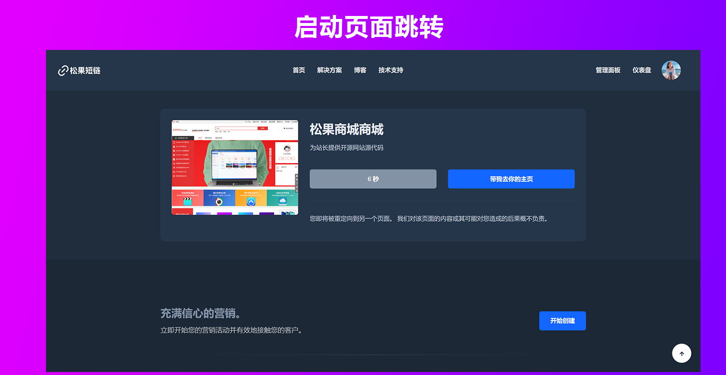This screenshot has height=375, width=726.
Task: Click the 松果短链 brand name
Action: point(85,70)
